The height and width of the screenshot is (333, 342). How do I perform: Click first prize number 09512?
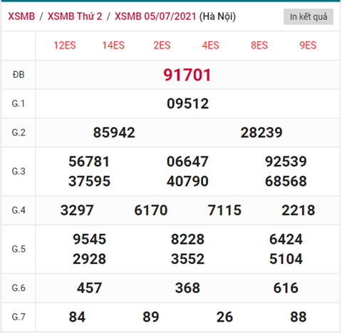(187, 104)
